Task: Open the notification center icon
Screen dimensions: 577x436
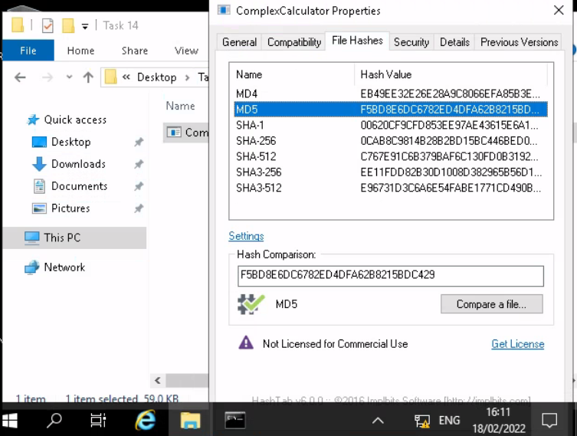Action: click(549, 420)
